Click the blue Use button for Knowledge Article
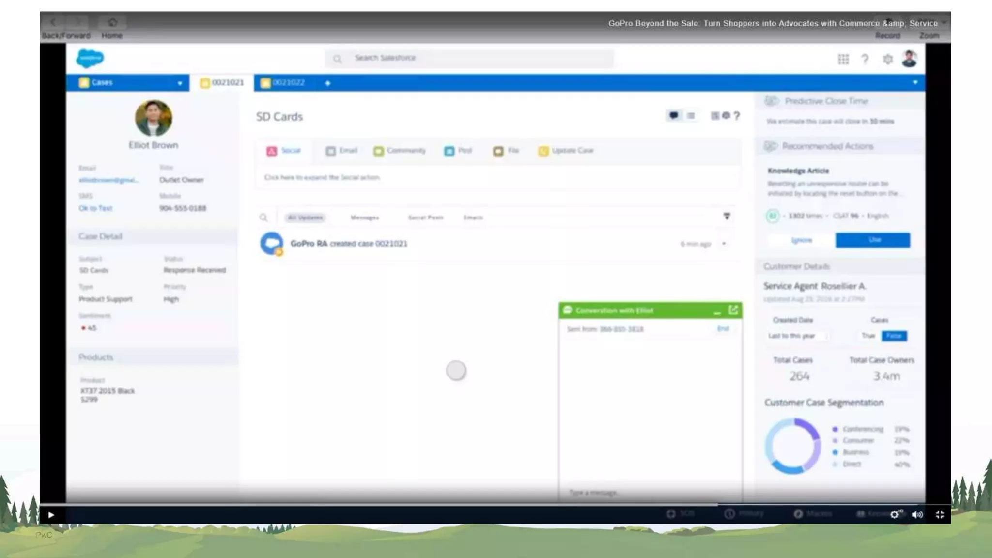 pyautogui.click(x=872, y=240)
